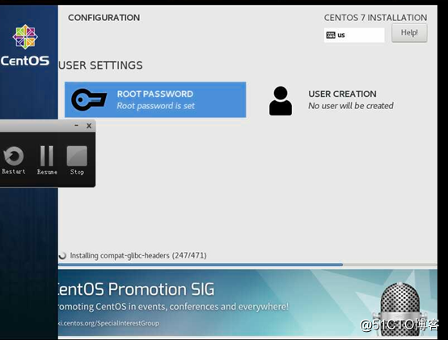Close the recorder control panel
This screenshot has height=340, width=448.
89,126
